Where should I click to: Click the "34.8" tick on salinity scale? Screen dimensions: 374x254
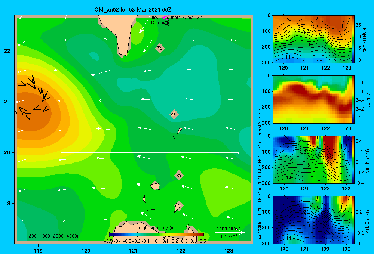pos(360,83)
